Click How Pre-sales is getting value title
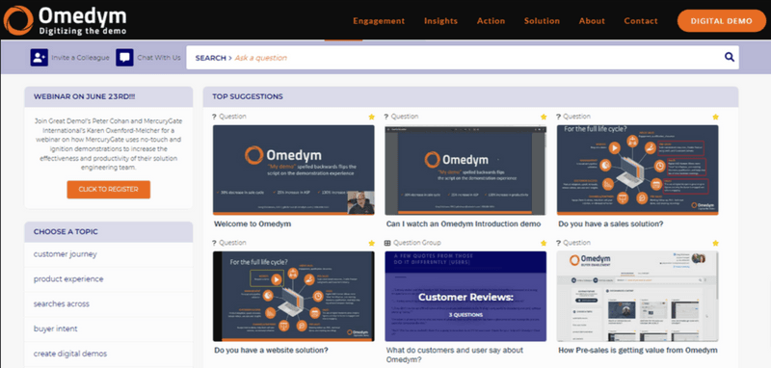771x368 pixels. (638, 351)
